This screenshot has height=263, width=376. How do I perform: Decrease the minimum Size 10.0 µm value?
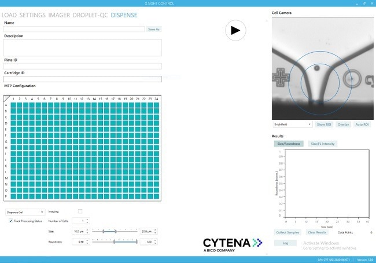click(x=87, y=233)
